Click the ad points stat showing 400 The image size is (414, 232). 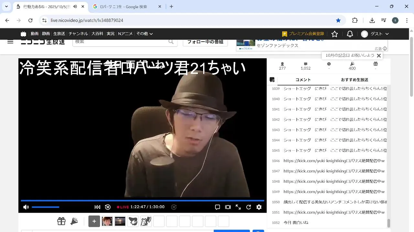point(352,66)
